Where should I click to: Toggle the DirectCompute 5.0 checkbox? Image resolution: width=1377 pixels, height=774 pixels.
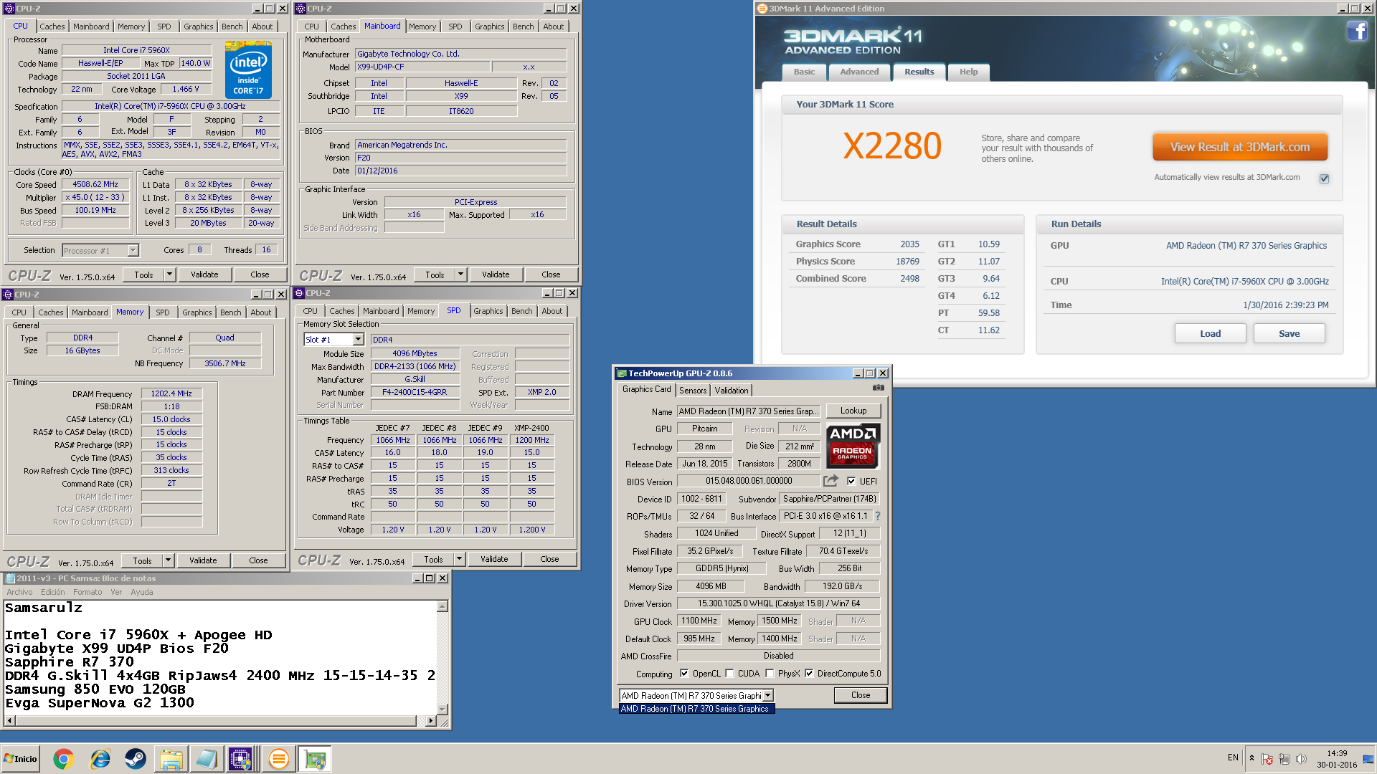pos(809,674)
